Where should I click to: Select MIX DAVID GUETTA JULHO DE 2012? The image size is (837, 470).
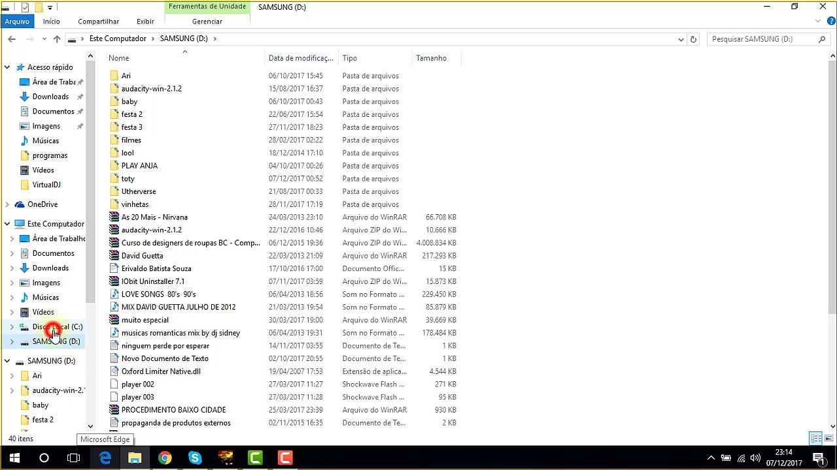pos(179,307)
